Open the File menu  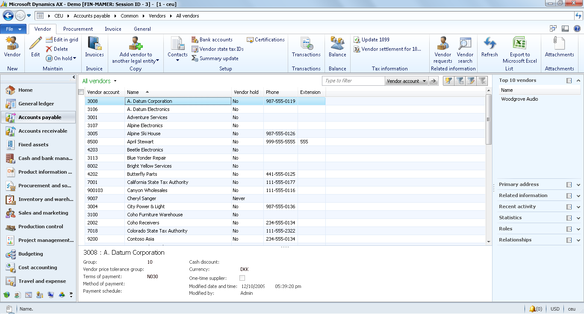13,29
